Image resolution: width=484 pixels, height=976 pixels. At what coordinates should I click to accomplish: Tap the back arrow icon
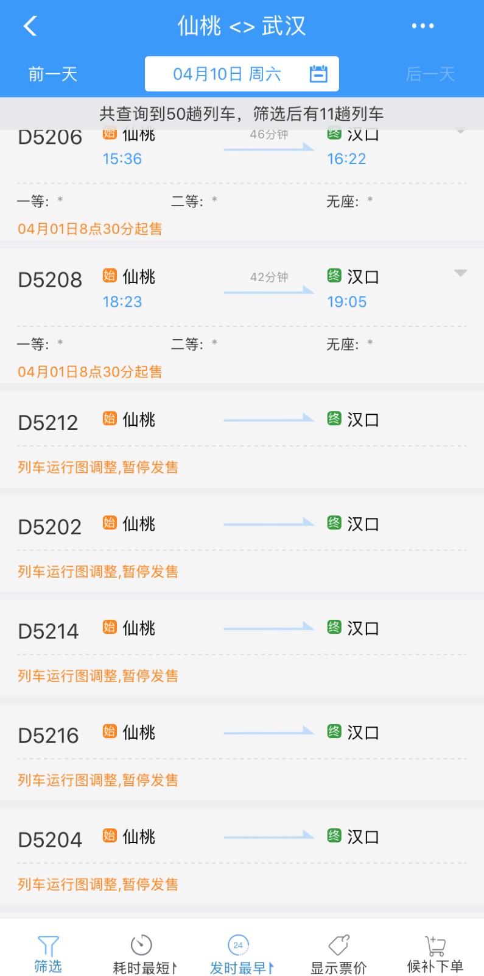pyautogui.click(x=30, y=26)
